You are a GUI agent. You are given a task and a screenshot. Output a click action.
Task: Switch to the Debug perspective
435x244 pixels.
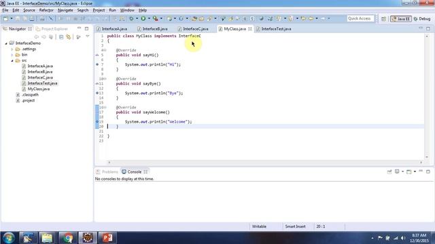(422, 19)
